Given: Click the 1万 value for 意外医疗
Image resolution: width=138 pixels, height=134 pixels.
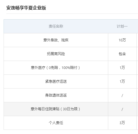Looking at the screenshot, I should pyautogui.click(x=122, y=68).
